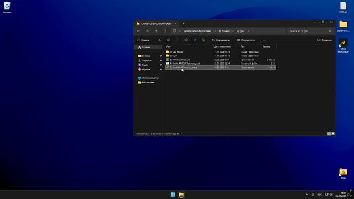Screen dimensions: 354x199
Task: Expand chevron after 'optimization by banner' breadcrumb
Action: (x=215, y=31)
